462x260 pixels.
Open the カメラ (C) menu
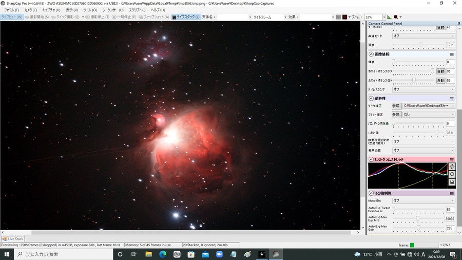pos(31,10)
